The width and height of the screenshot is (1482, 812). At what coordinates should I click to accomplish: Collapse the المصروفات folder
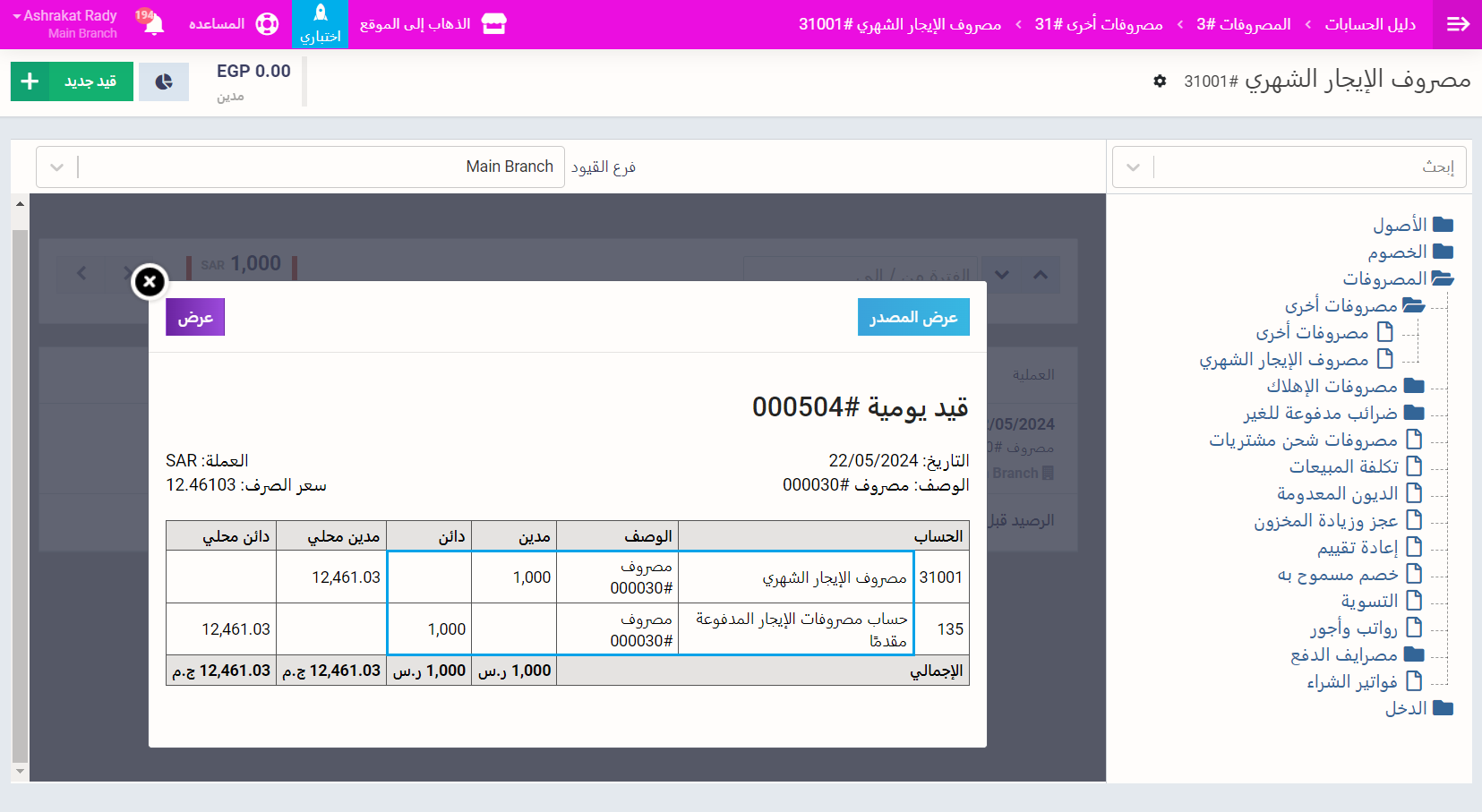[1442, 278]
